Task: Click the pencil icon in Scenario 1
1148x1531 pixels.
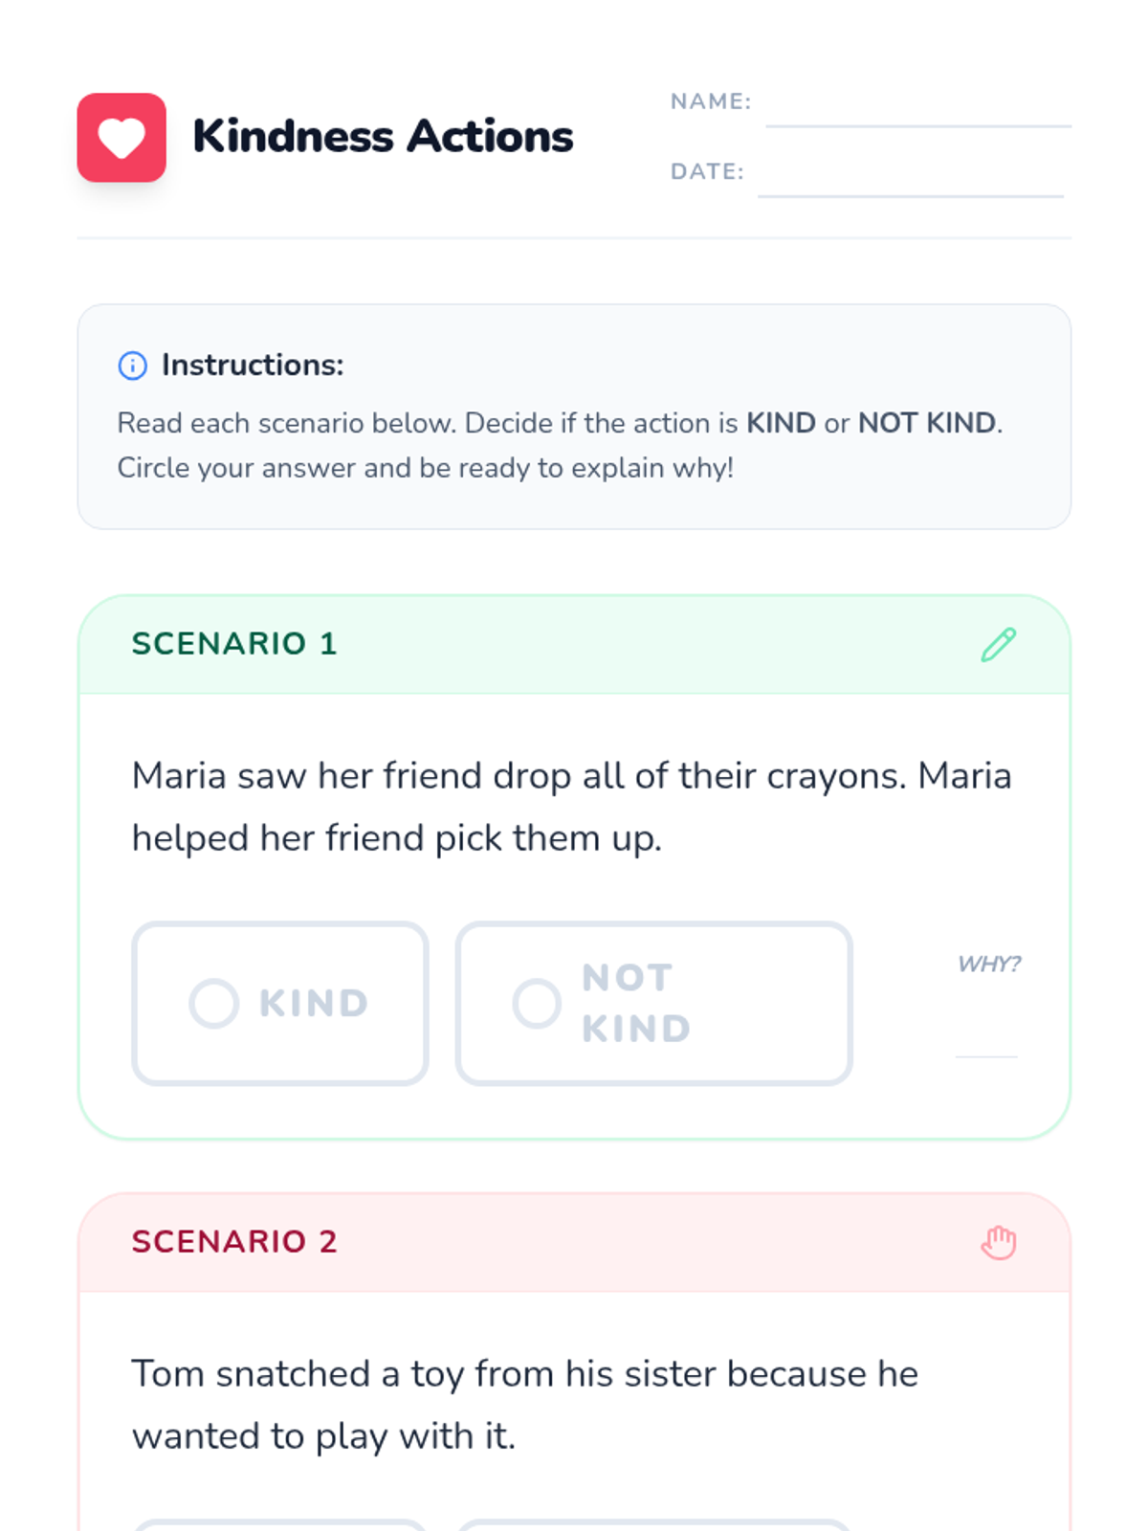Action: pos(998,645)
